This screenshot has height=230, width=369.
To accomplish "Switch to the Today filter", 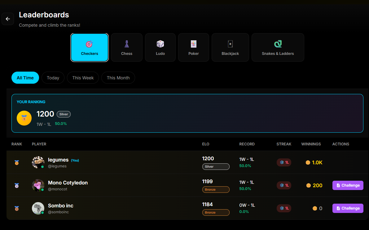I will coord(53,77).
